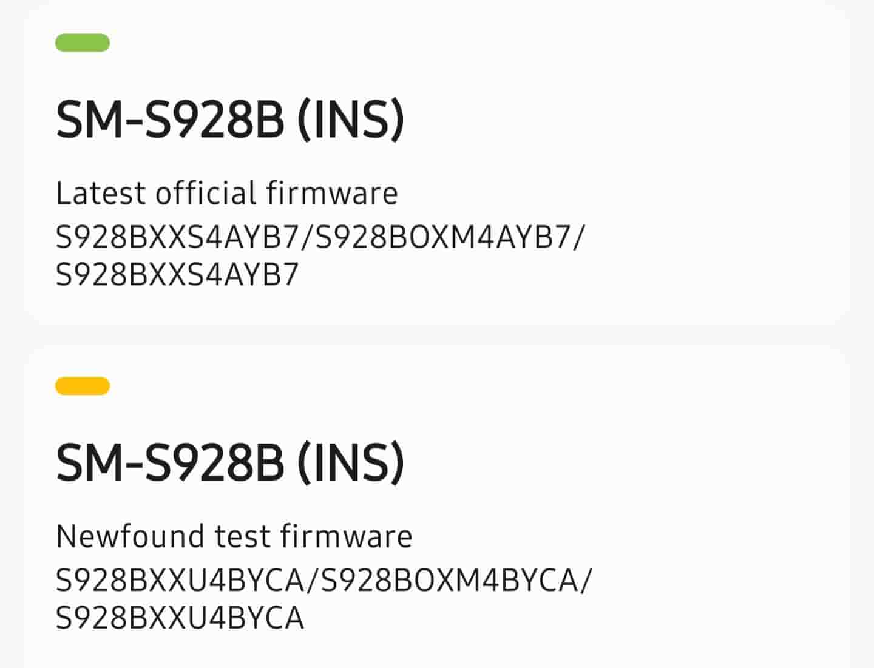
Task: Tap "(INS)" in the test firmware card
Action: (351, 464)
